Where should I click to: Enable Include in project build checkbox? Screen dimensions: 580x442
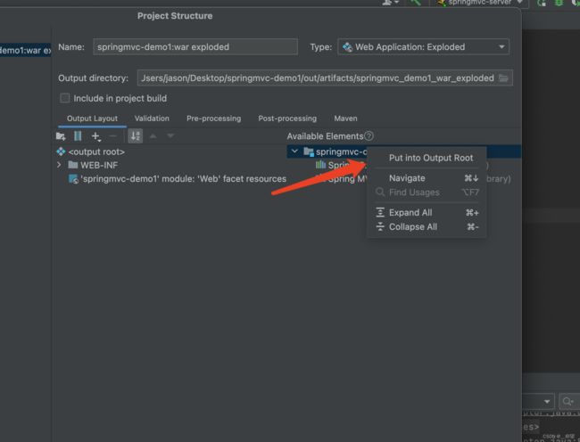(x=65, y=98)
